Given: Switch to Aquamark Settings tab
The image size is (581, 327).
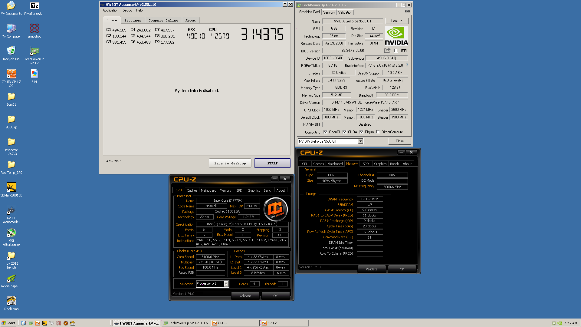Looking at the screenshot, I should (x=133, y=20).
